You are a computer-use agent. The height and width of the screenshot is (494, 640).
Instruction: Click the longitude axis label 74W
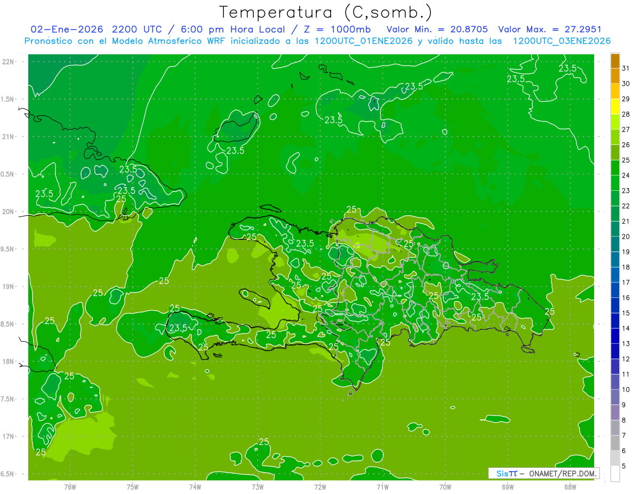point(195,487)
